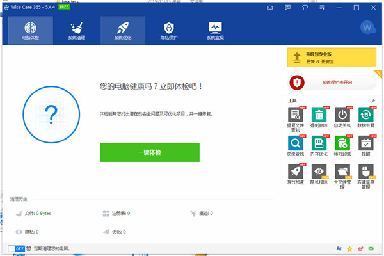
Task: Click the wrench icon beside 工具
Action: 373,100
